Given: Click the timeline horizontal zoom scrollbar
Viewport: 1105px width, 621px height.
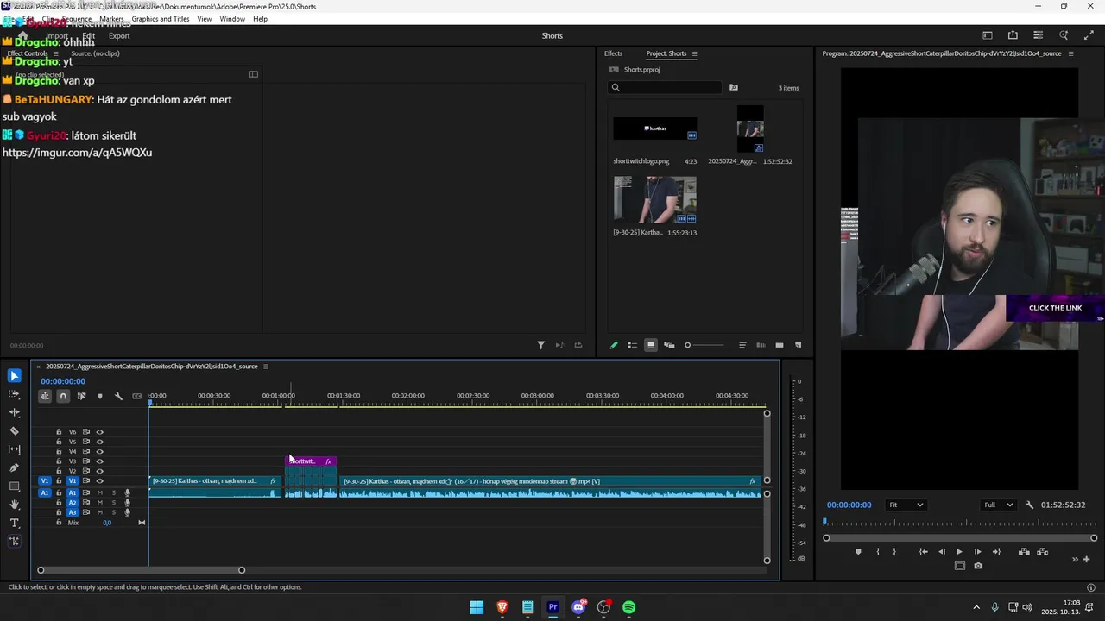Looking at the screenshot, I should pyautogui.click(x=141, y=570).
